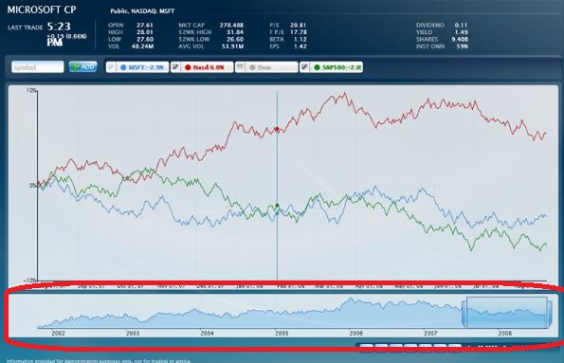Screen dimensions: 564x363
Task: Click the 2006 year label in overview
Action: tap(356, 334)
